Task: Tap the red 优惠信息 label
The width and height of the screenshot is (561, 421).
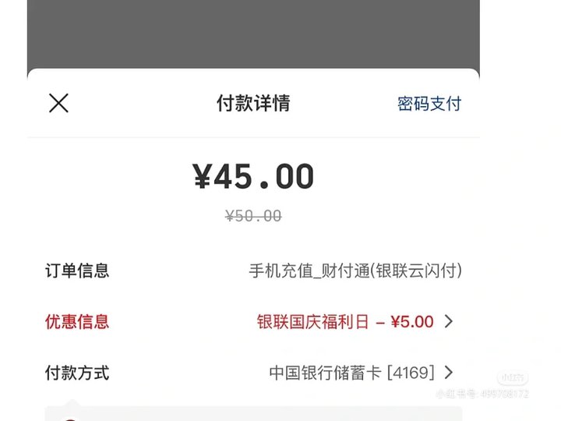Action: (x=77, y=321)
